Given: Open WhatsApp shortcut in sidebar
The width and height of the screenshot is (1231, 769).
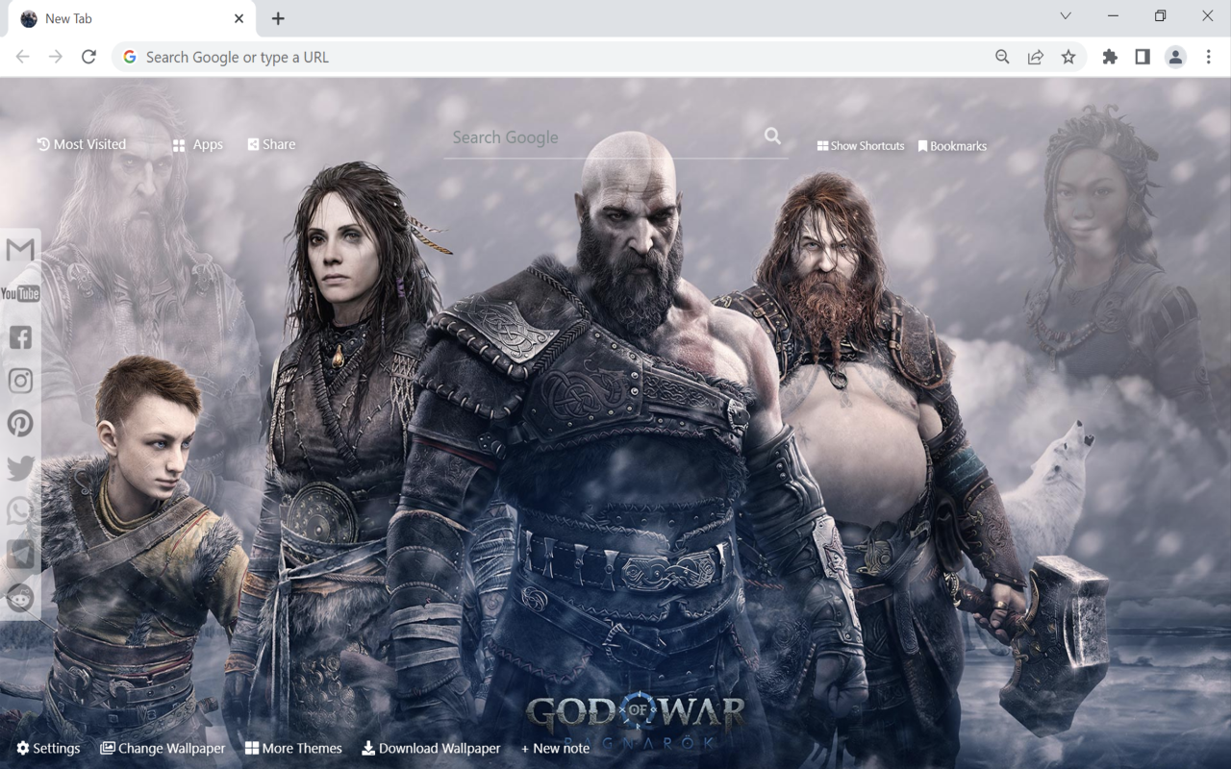Looking at the screenshot, I should click(20, 511).
